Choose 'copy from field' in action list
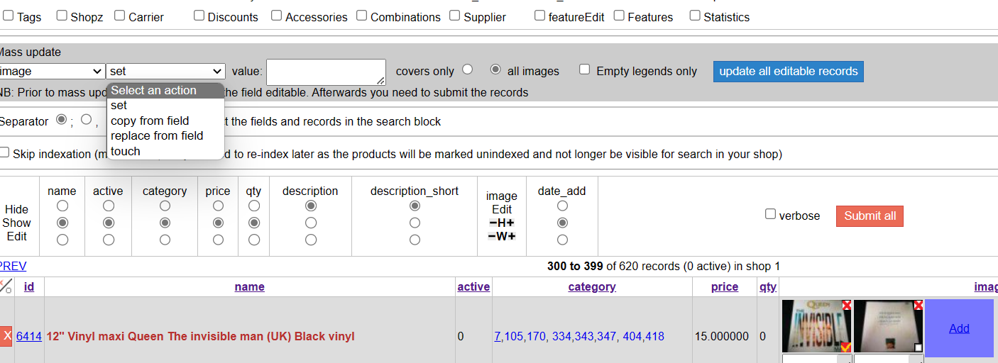 [x=150, y=121]
